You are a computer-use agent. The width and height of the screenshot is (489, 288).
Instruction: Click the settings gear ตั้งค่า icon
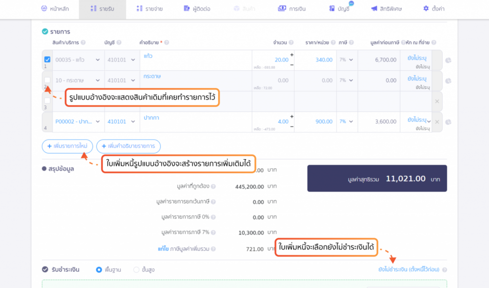(426, 9)
